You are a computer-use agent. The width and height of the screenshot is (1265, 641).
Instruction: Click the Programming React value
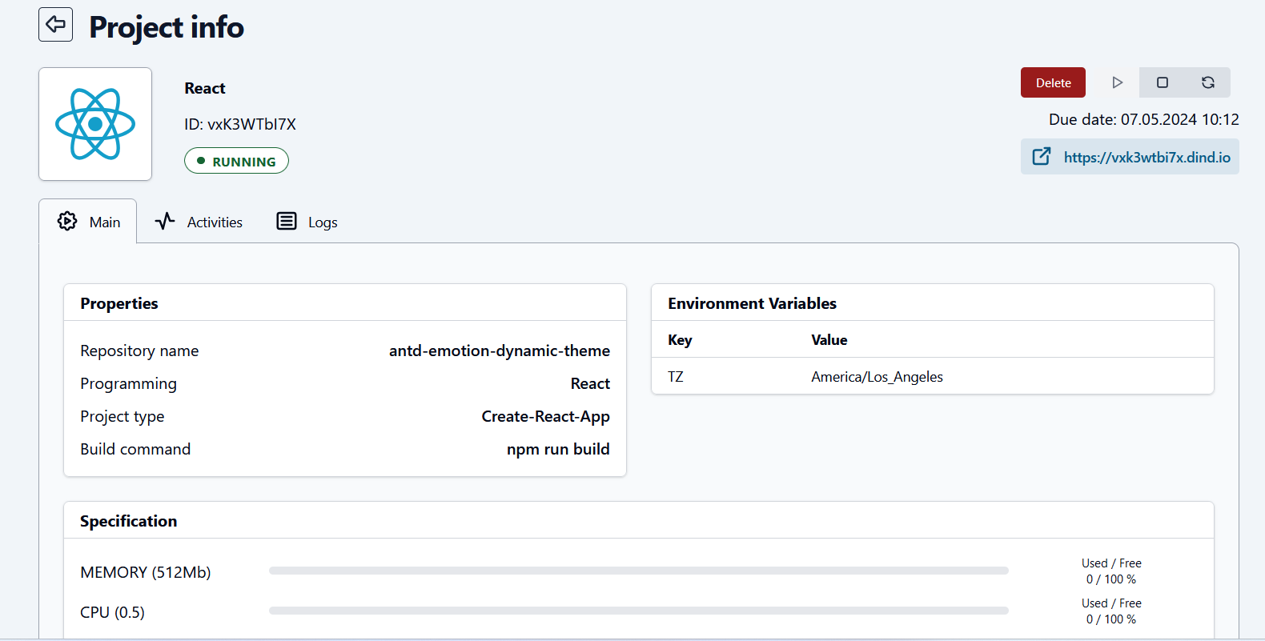point(590,383)
